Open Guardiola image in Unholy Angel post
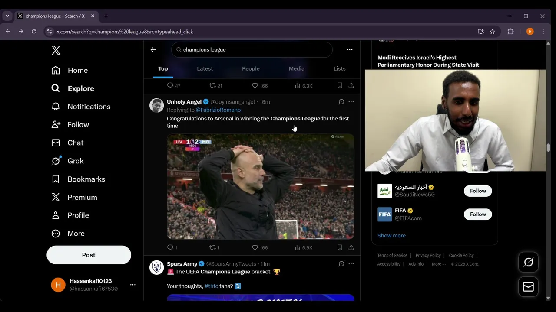The height and width of the screenshot is (312, 556). [x=261, y=186]
